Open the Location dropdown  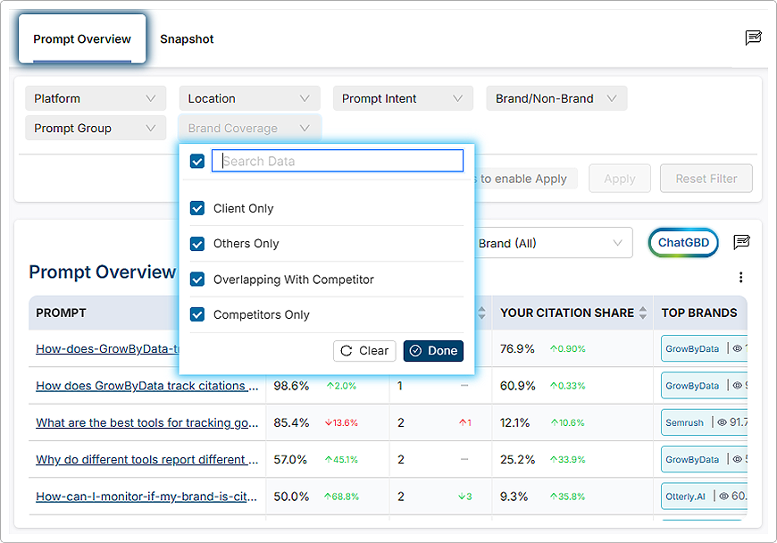click(x=249, y=98)
